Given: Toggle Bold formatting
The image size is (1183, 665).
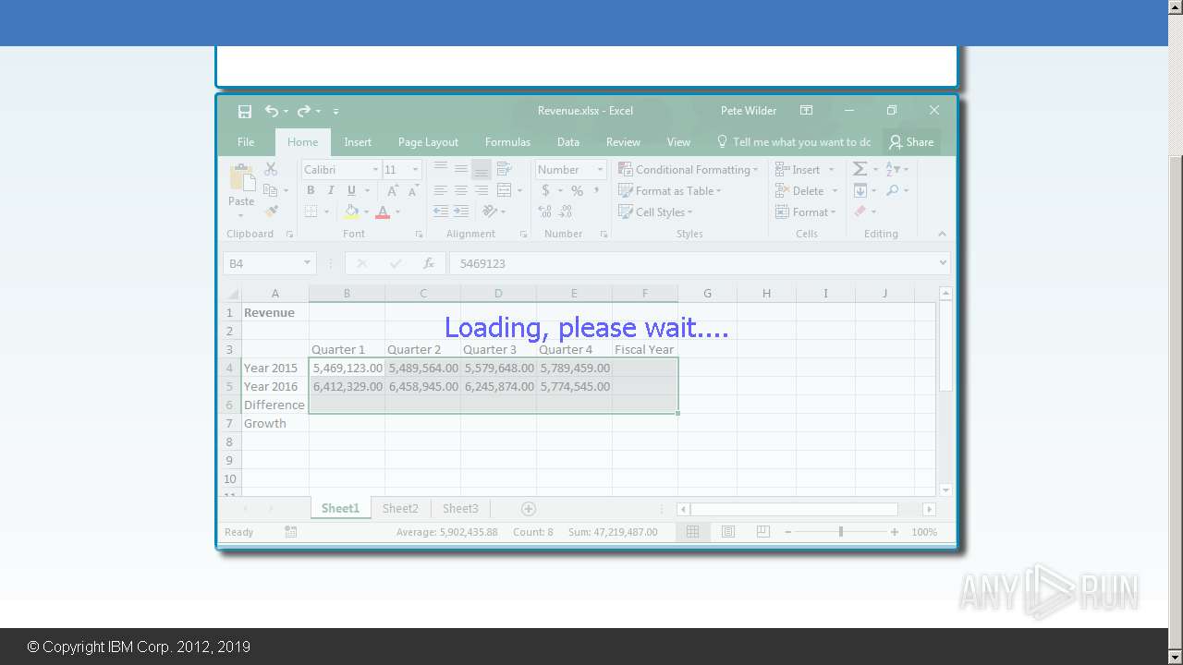Looking at the screenshot, I should (x=311, y=190).
